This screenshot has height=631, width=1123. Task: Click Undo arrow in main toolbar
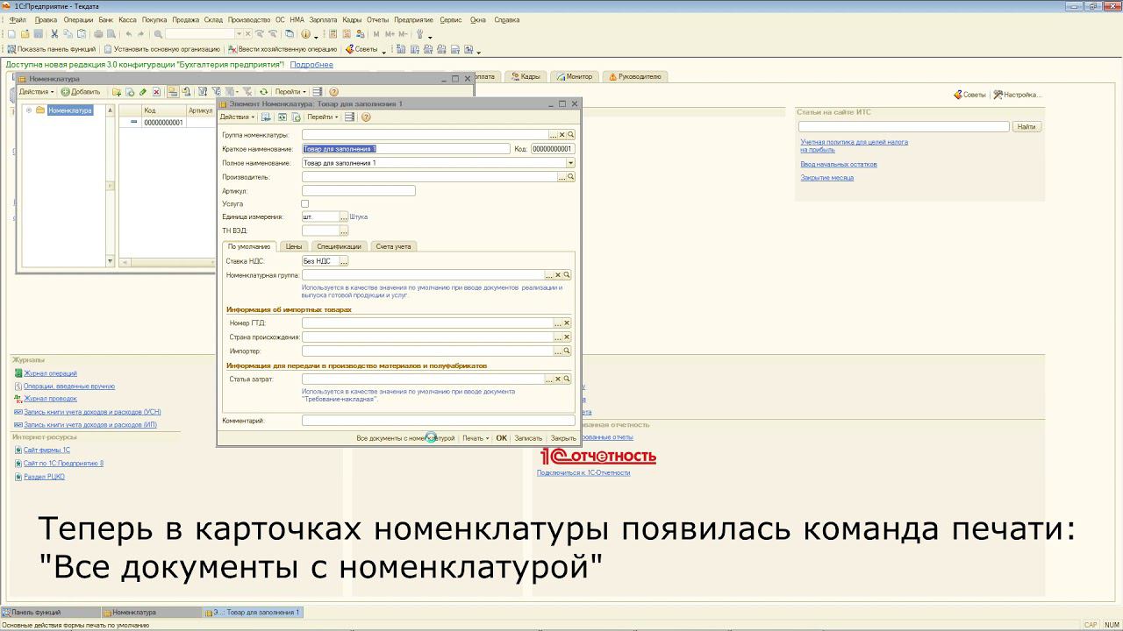[x=129, y=34]
